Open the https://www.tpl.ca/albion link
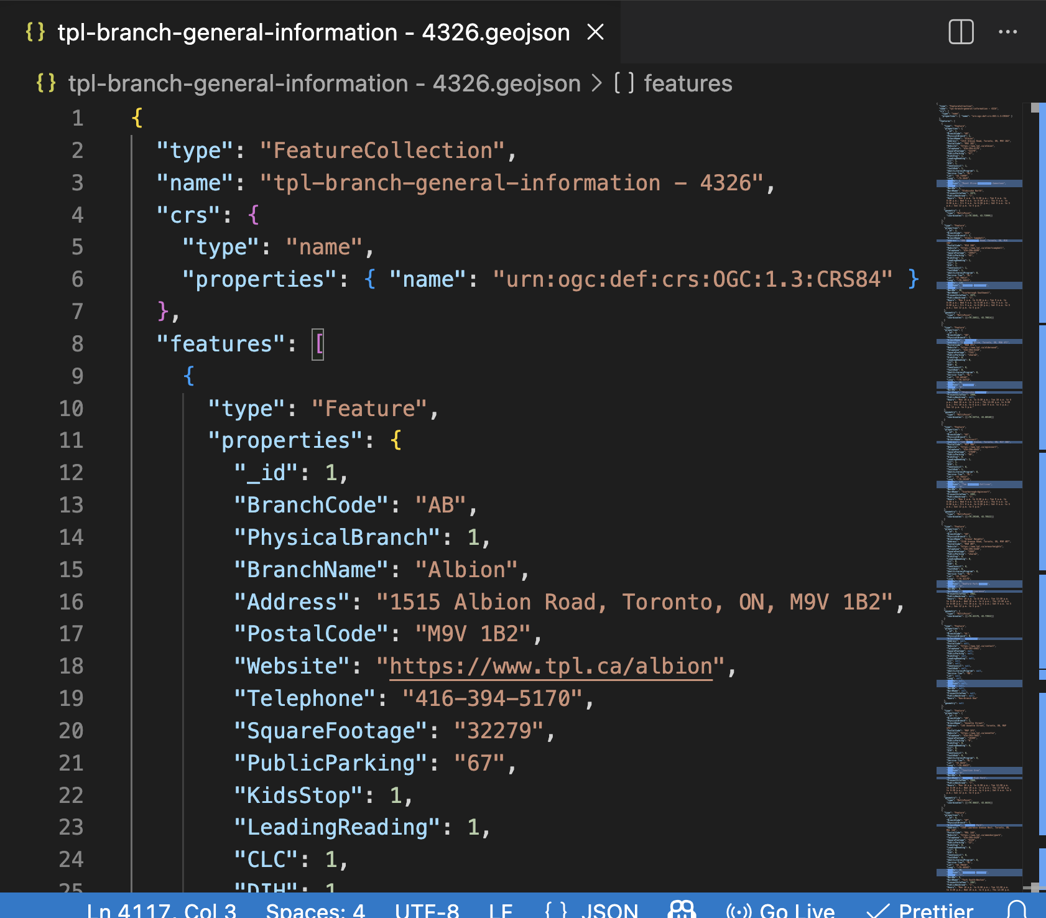Screen dimensions: 1046x918 pos(550,666)
